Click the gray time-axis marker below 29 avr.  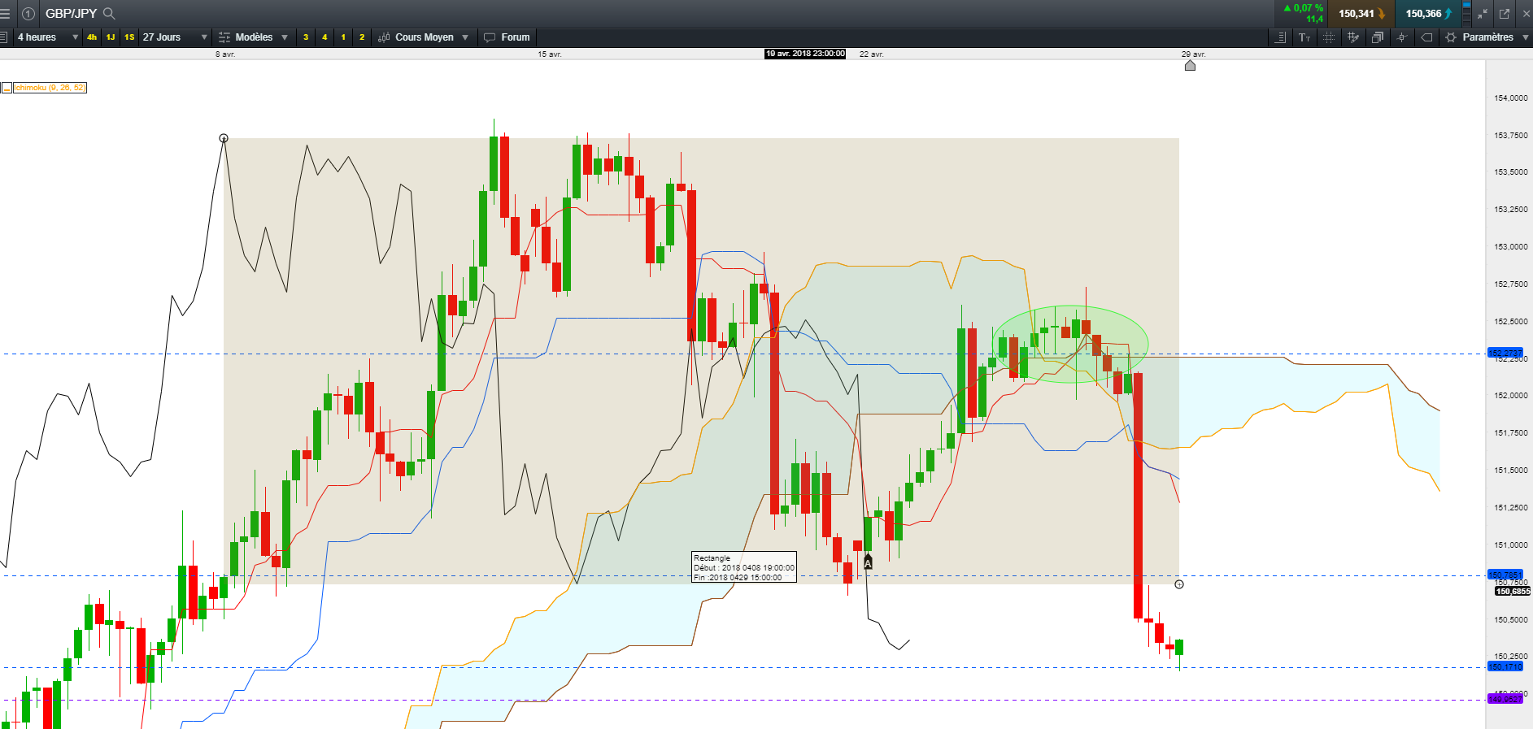[1190, 65]
